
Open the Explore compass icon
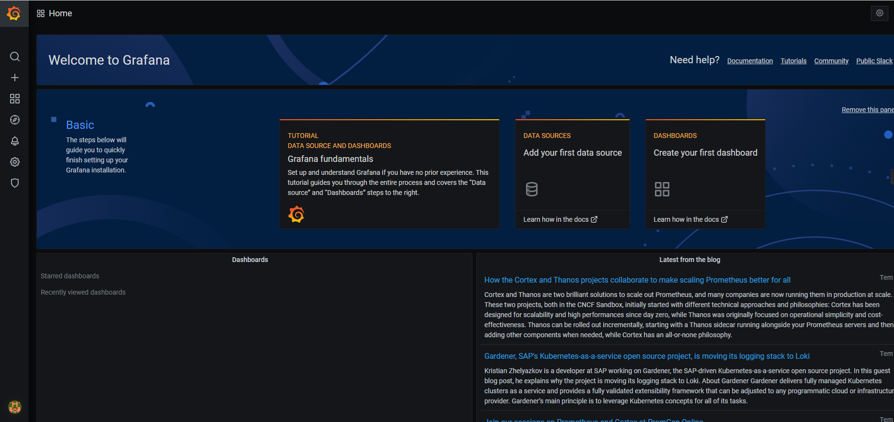15,120
